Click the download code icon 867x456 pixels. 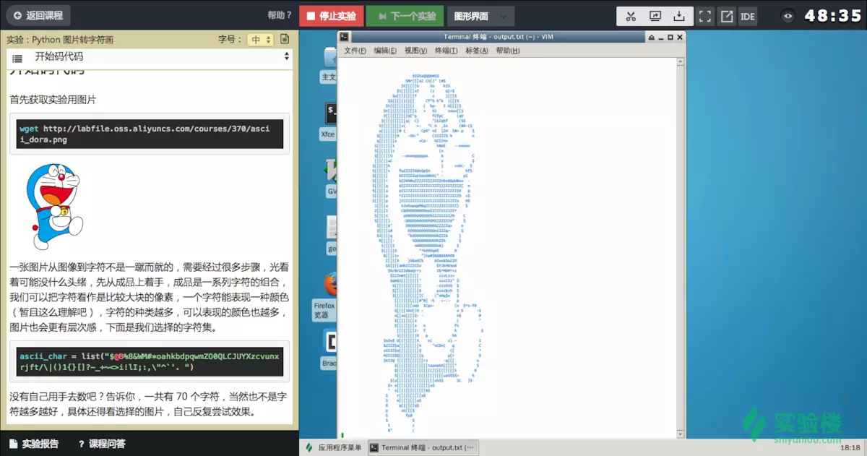click(678, 16)
